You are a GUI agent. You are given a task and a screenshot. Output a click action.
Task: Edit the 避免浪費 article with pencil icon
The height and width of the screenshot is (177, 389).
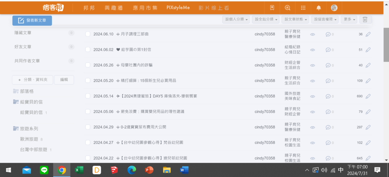click(368, 112)
